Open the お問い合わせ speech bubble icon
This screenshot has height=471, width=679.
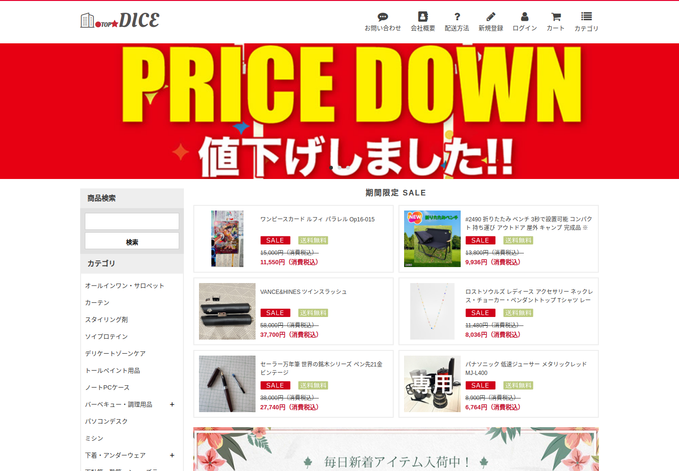[383, 17]
